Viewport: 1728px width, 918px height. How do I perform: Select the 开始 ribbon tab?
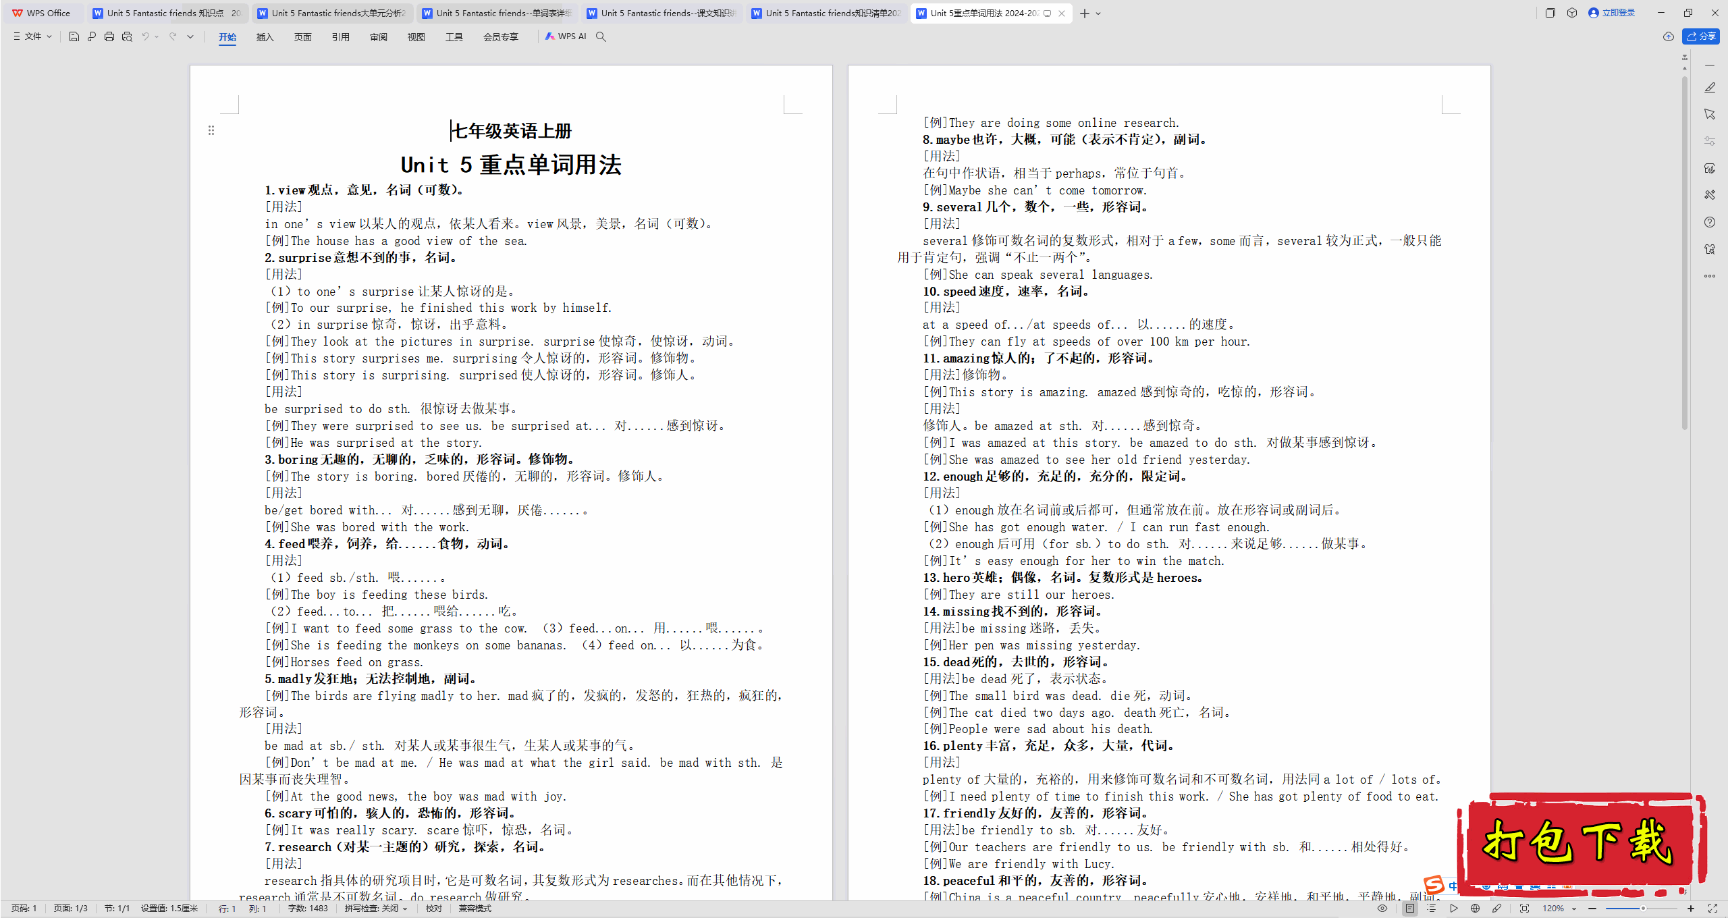pyautogui.click(x=227, y=37)
